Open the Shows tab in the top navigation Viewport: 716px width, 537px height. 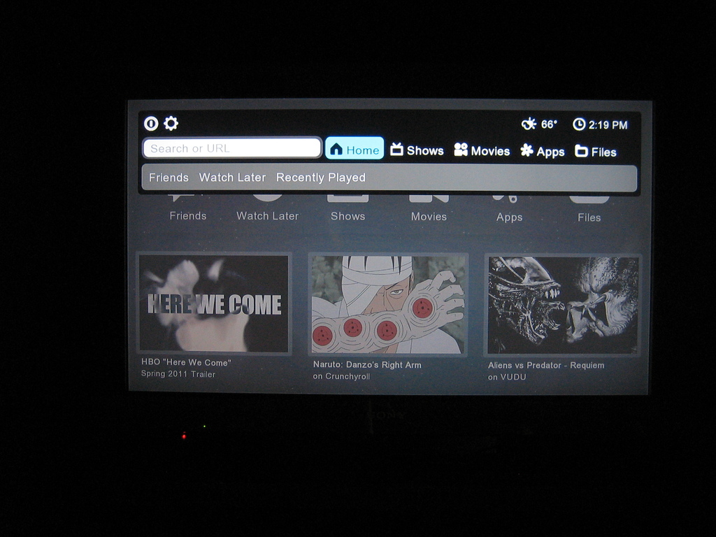(x=417, y=150)
